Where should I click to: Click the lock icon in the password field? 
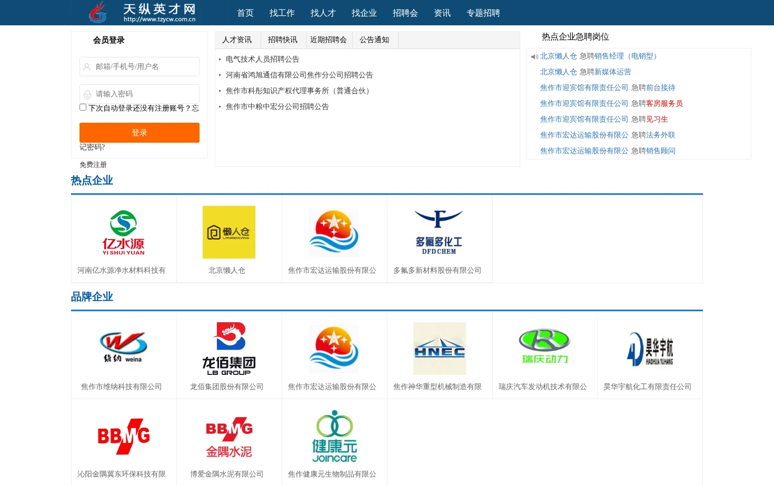87,94
